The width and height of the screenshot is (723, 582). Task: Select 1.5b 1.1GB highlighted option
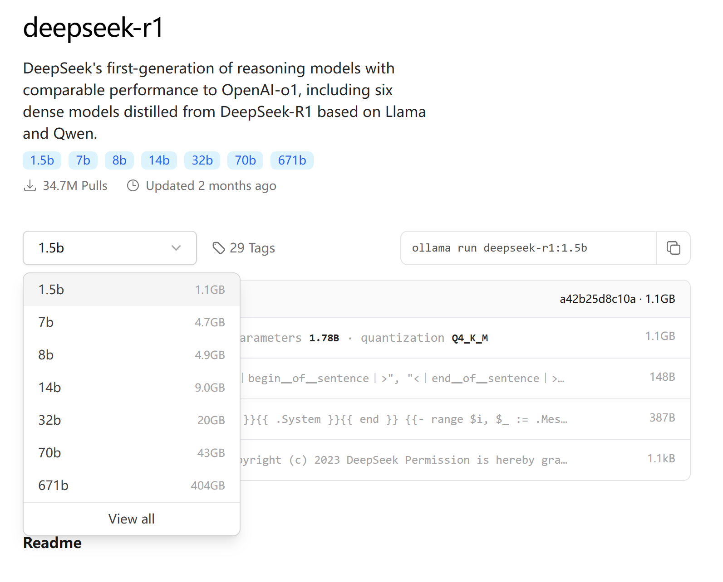(x=132, y=290)
